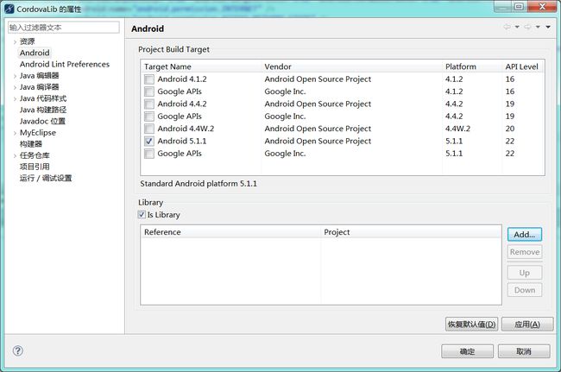Open 运行 / 调试设置 page
Image resolution: width=561 pixels, height=372 pixels.
click(x=46, y=178)
